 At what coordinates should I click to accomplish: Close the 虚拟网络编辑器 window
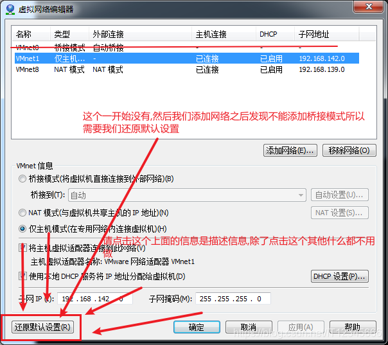(x=369, y=6)
